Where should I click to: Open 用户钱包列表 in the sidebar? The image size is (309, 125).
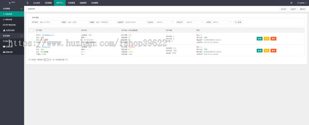(x=12, y=25)
